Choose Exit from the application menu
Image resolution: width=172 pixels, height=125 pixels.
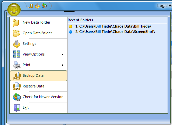(39, 107)
